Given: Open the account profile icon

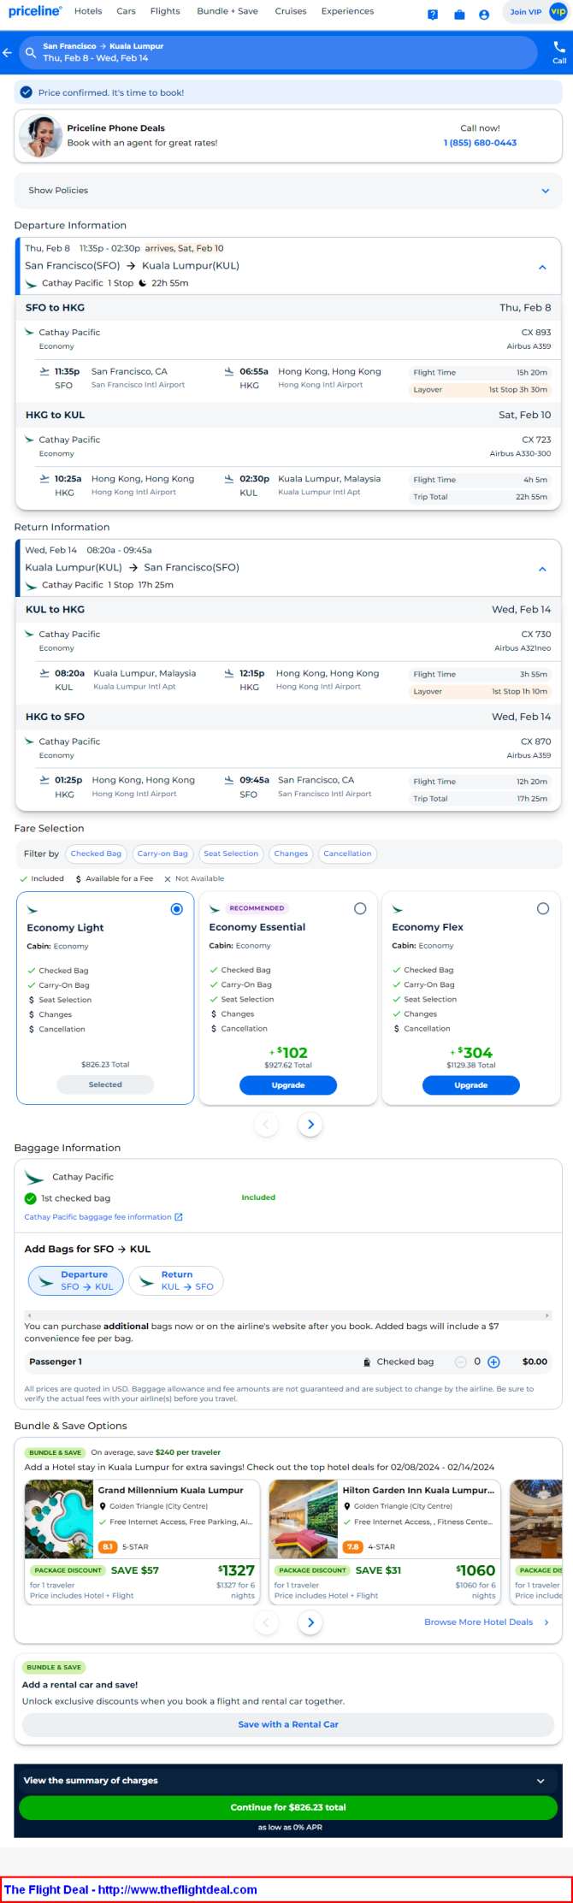Looking at the screenshot, I should pos(484,15).
